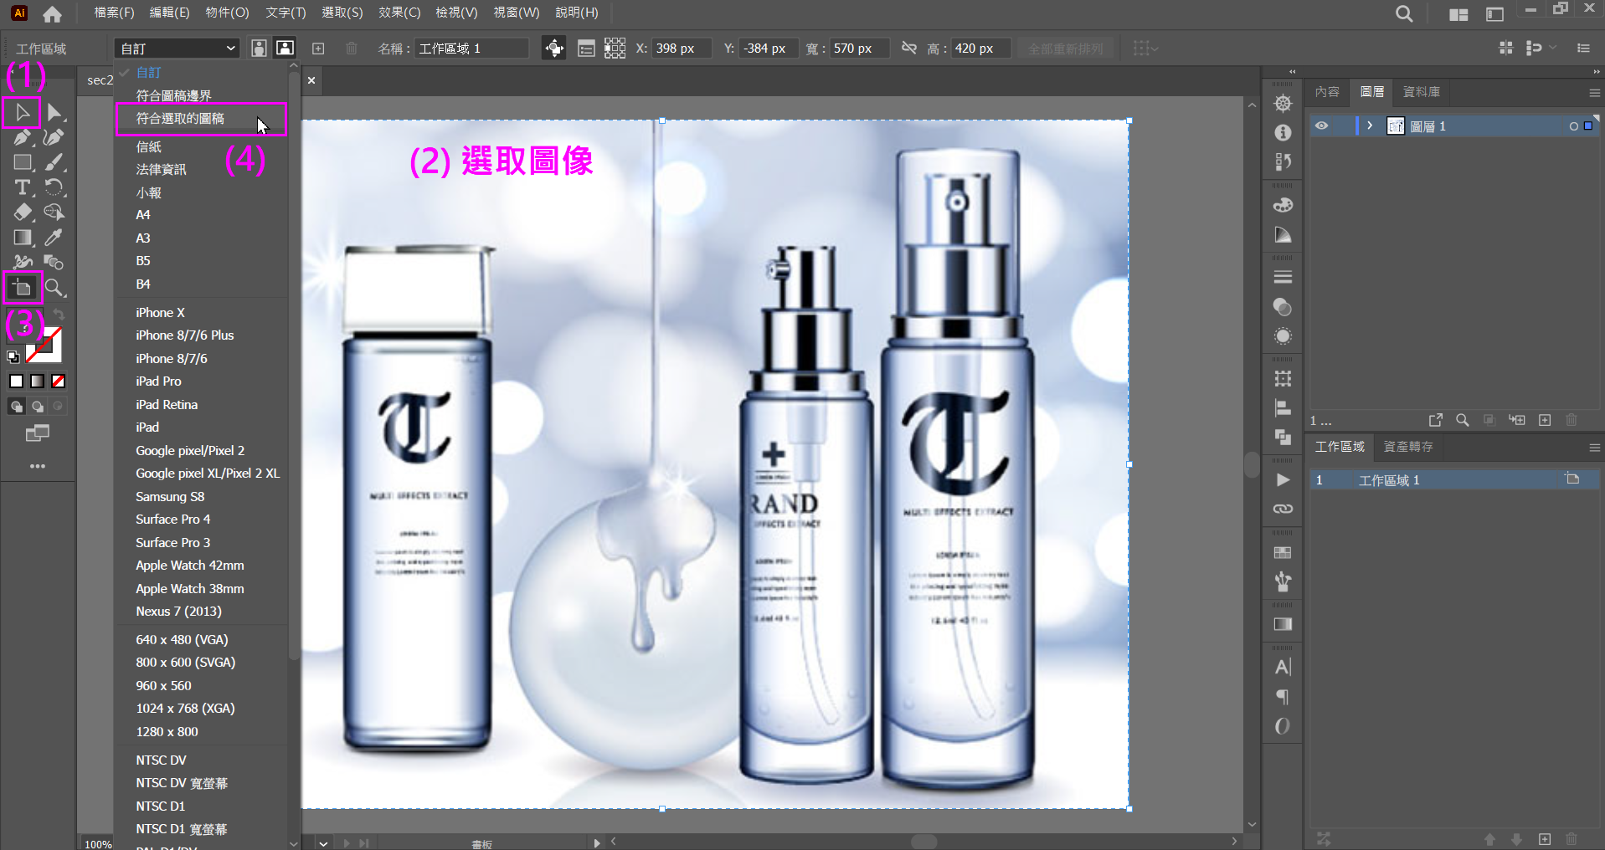Select the Zoom magnifier tool
Viewport: 1605px width, 850px height.
(x=54, y=288)
